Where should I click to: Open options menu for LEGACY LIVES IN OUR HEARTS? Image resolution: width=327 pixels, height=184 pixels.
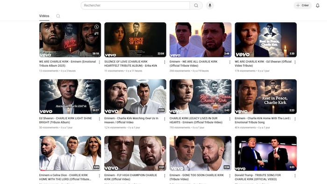[230, 119]
